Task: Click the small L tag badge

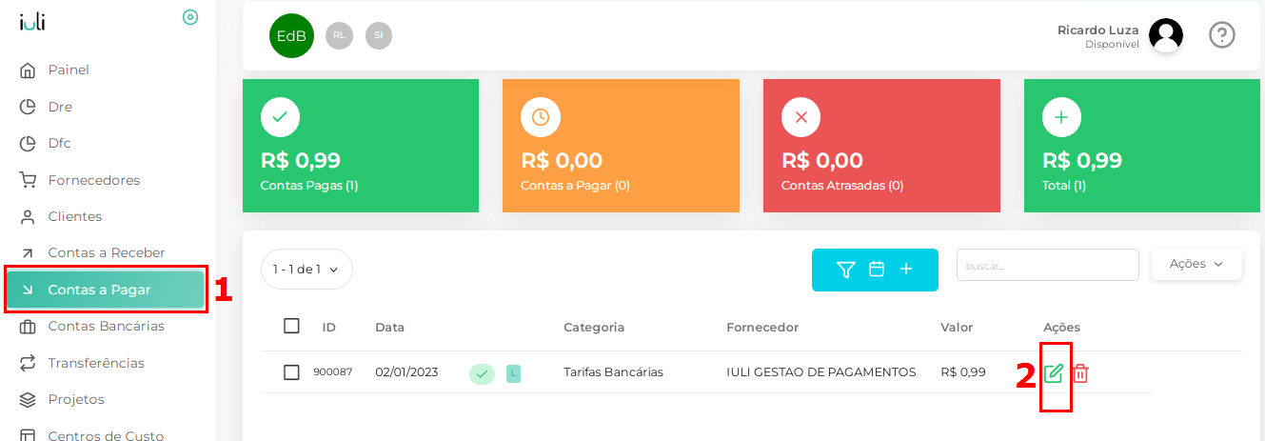Action: tap(513, 372)
